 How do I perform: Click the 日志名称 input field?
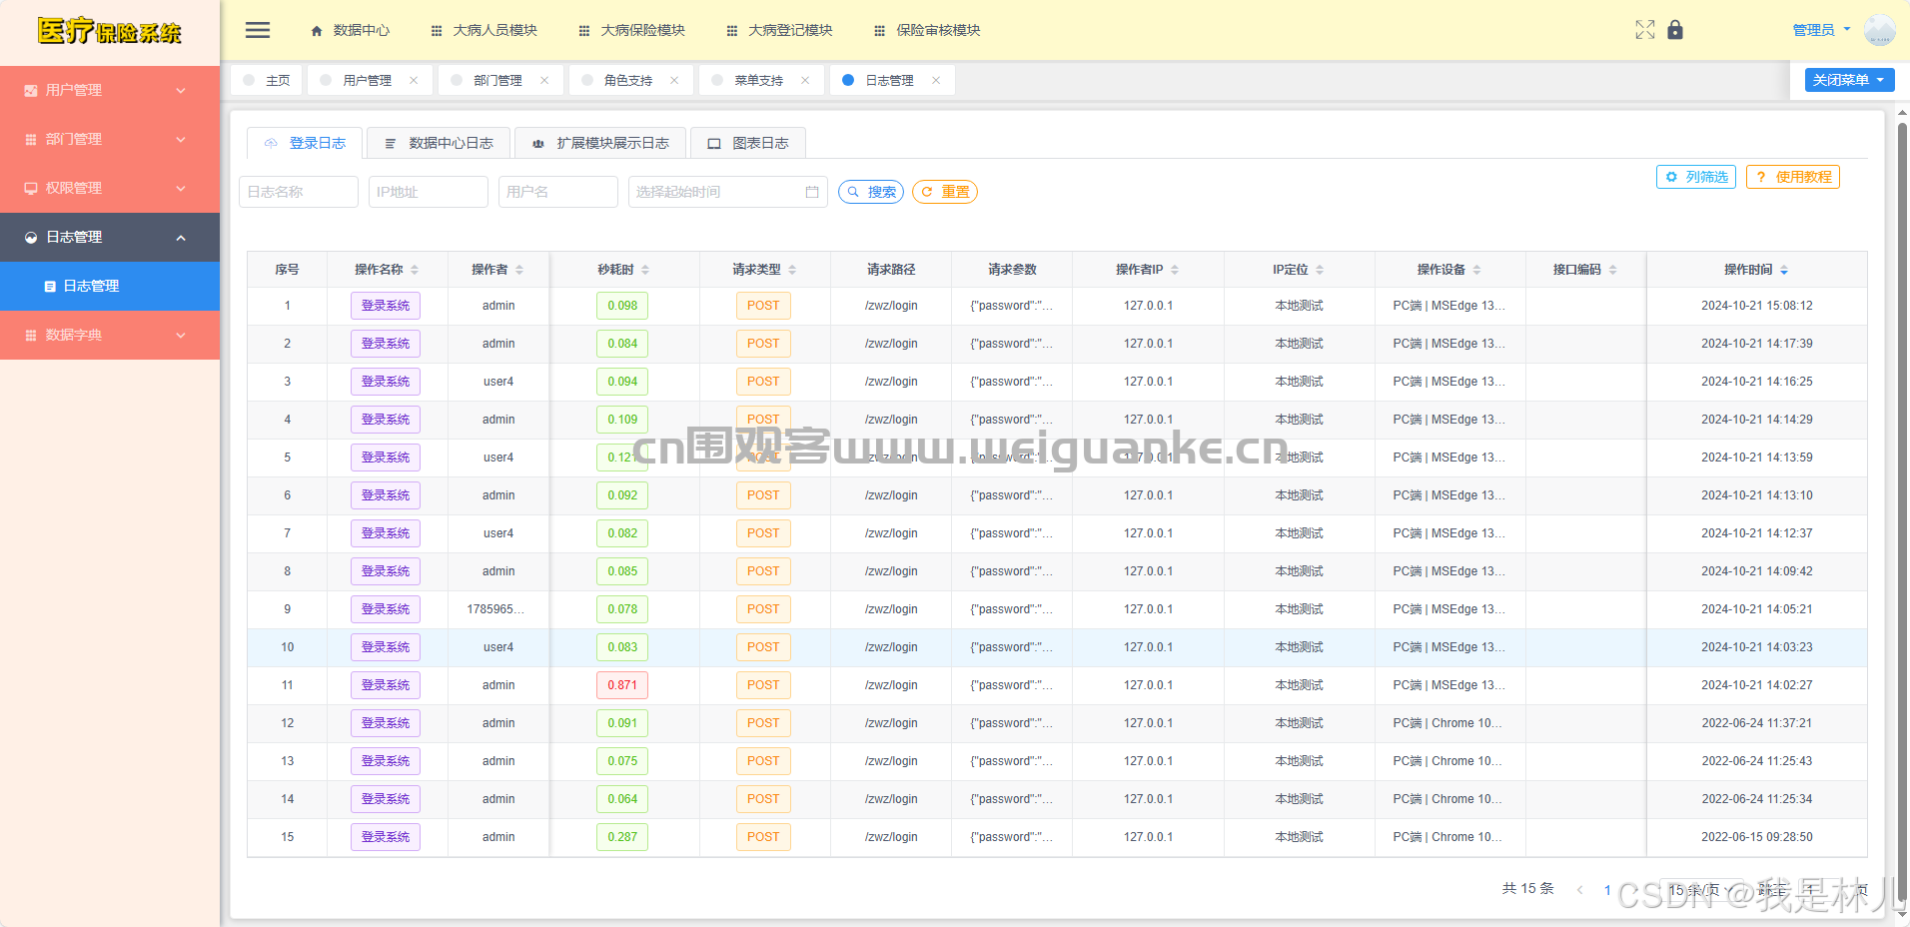[x=299, y=192]
